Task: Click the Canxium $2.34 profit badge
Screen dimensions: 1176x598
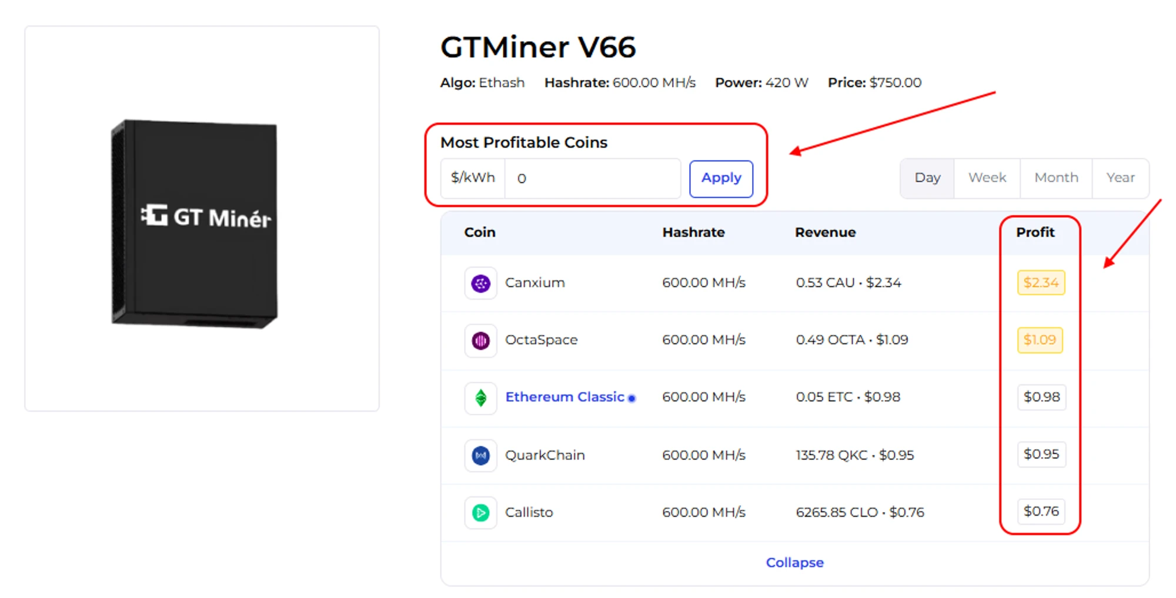Action: click(x=1041, y=283)
